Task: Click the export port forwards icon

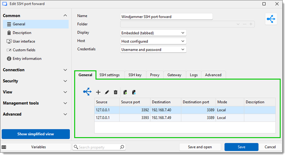Action: click(134, 92)
